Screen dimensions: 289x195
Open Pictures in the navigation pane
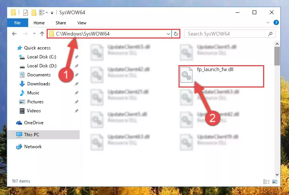tap(35, 102)
